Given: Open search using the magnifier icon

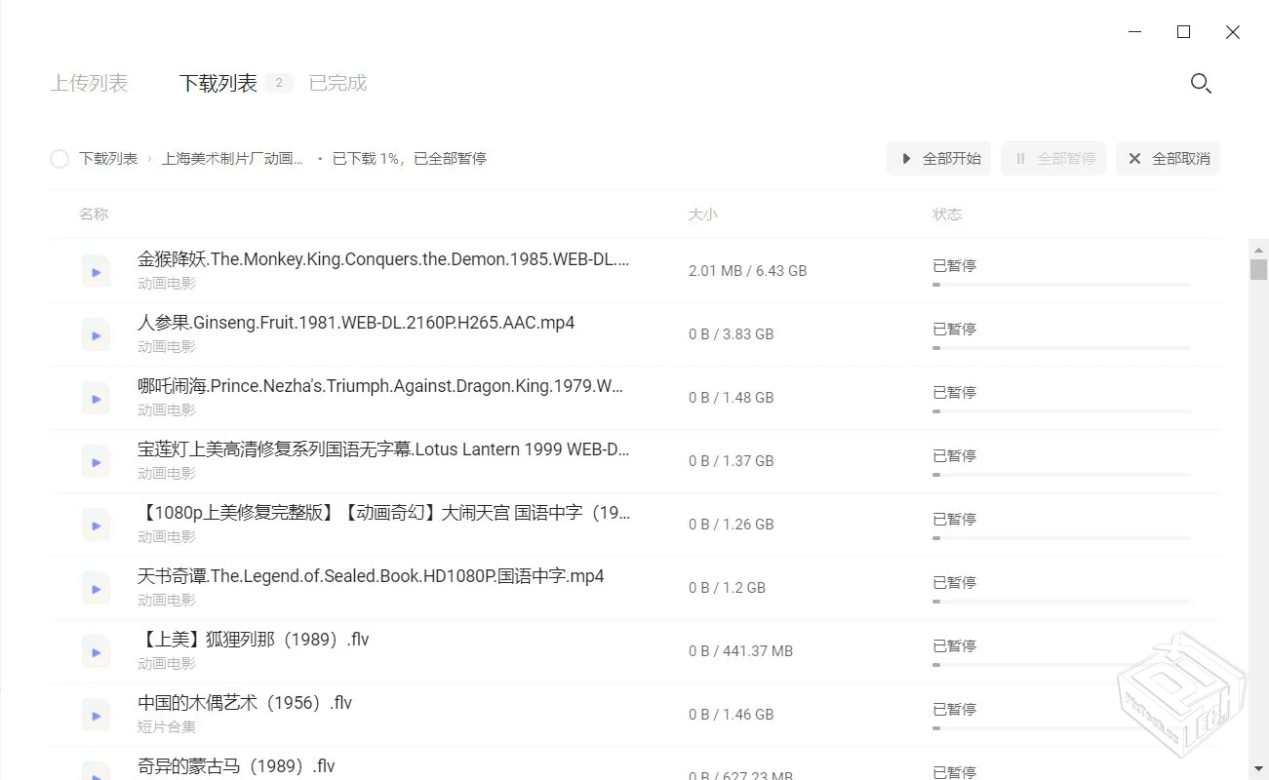Looking at the screenshot, I should tap(1201, 84).
